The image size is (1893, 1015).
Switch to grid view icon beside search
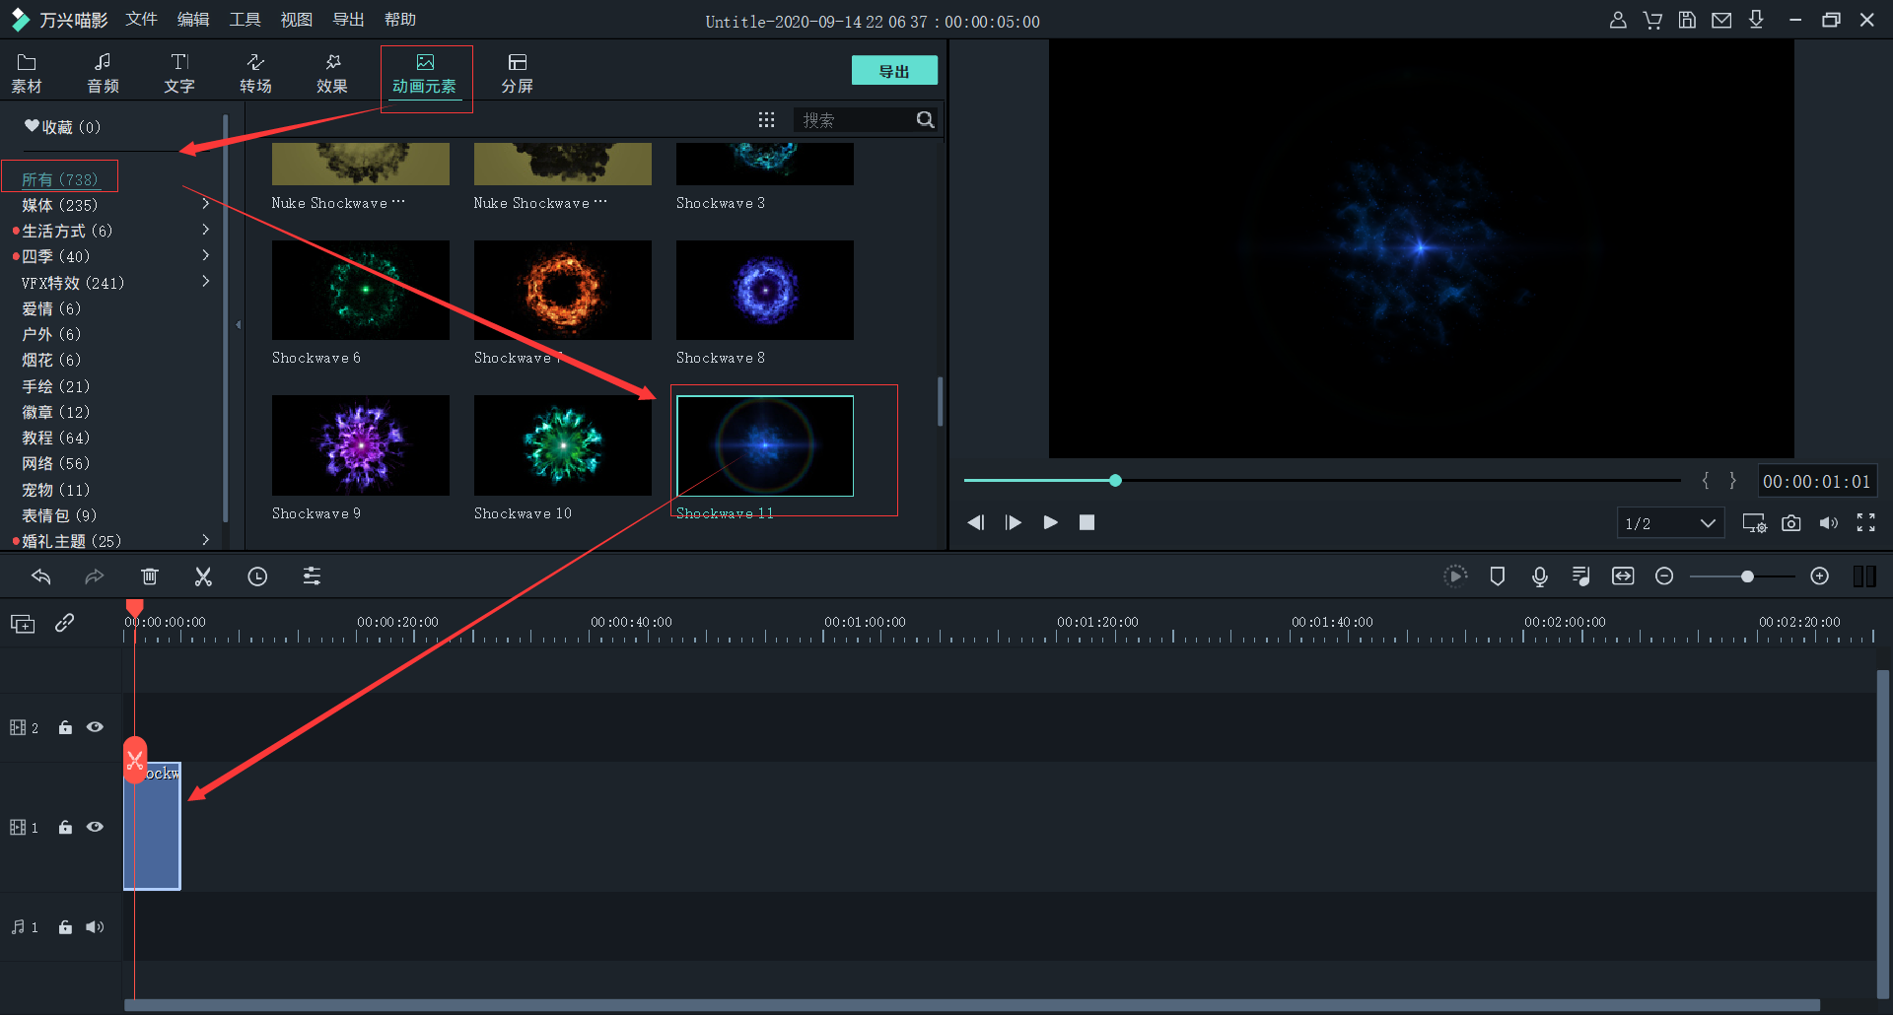coord(766,120)
